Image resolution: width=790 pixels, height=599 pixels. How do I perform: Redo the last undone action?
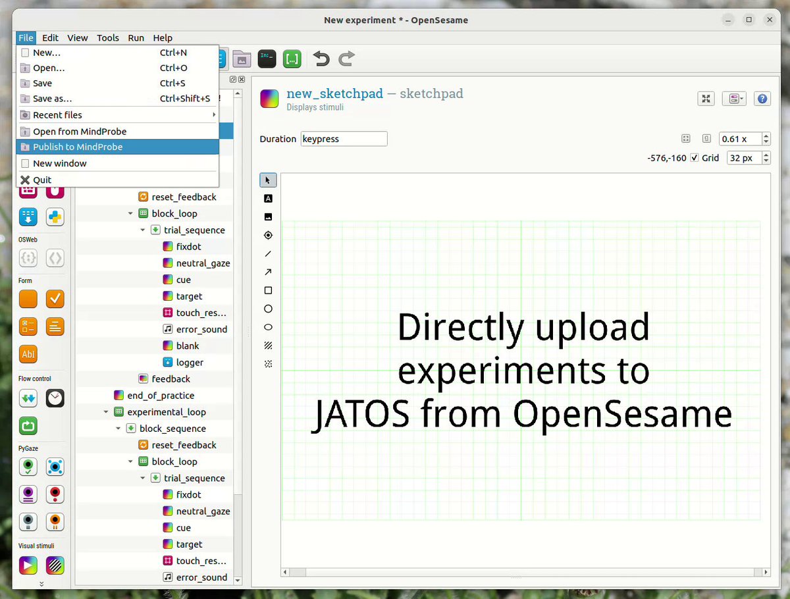(x=346, y=59)
